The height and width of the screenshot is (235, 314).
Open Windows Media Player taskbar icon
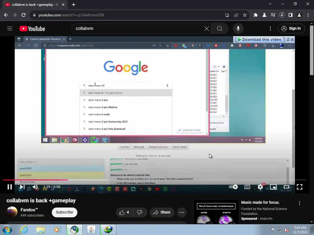(57, 230)
